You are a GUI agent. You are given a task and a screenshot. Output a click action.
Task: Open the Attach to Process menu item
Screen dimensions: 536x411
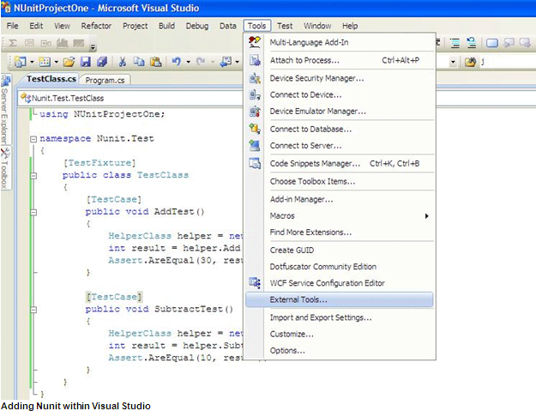[x=304, y=60]
